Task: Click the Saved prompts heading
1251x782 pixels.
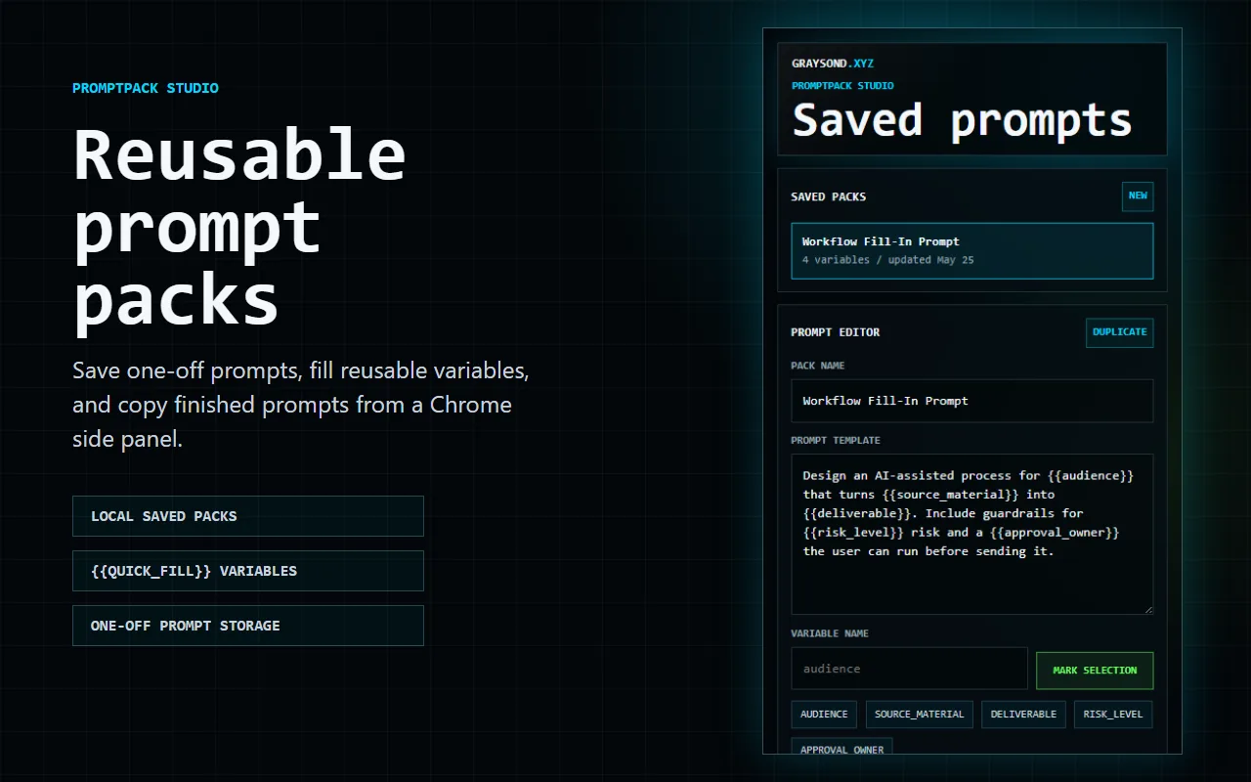Action: (962, 119)
